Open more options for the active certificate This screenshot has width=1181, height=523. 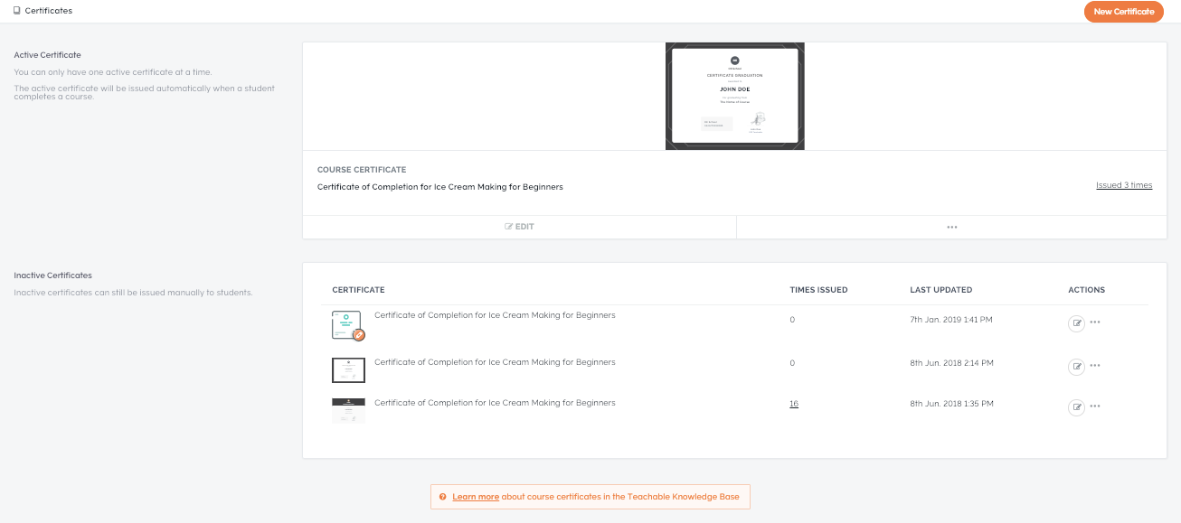point(951,227)
